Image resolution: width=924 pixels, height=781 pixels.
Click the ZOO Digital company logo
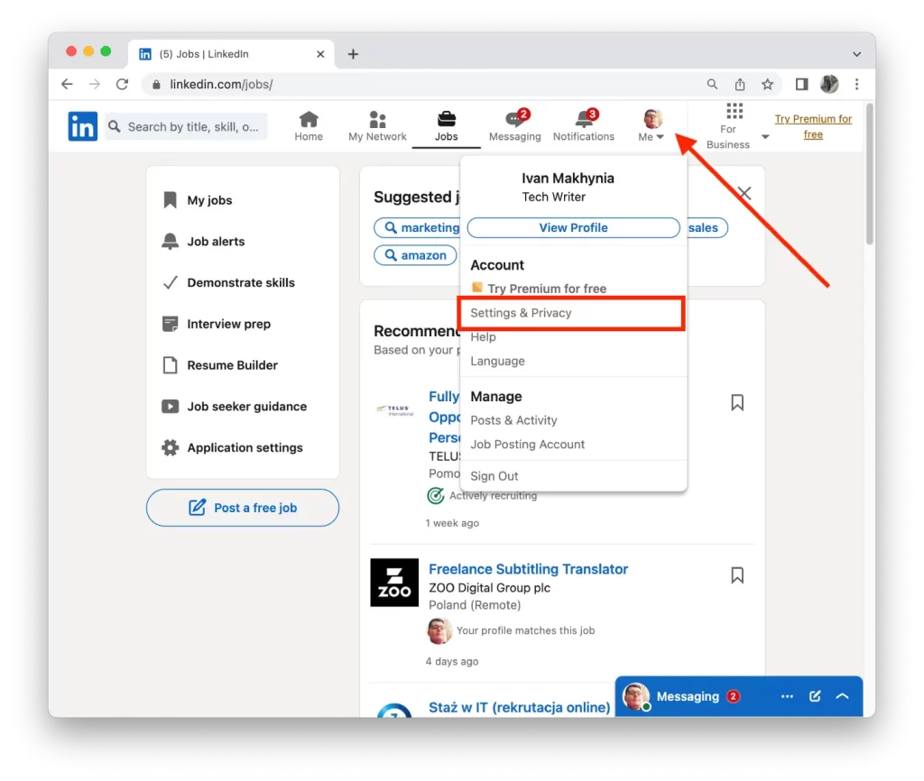coord(394,583)
